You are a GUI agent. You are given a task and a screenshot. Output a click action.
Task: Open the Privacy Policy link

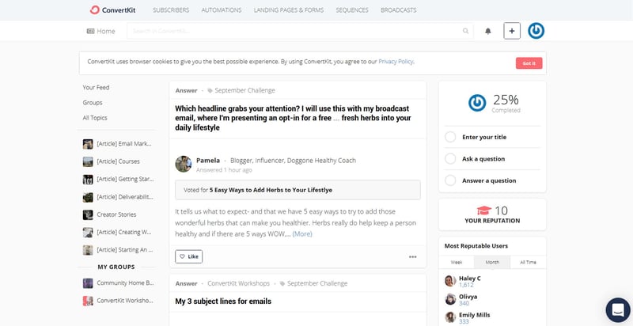tap(396, 62)
